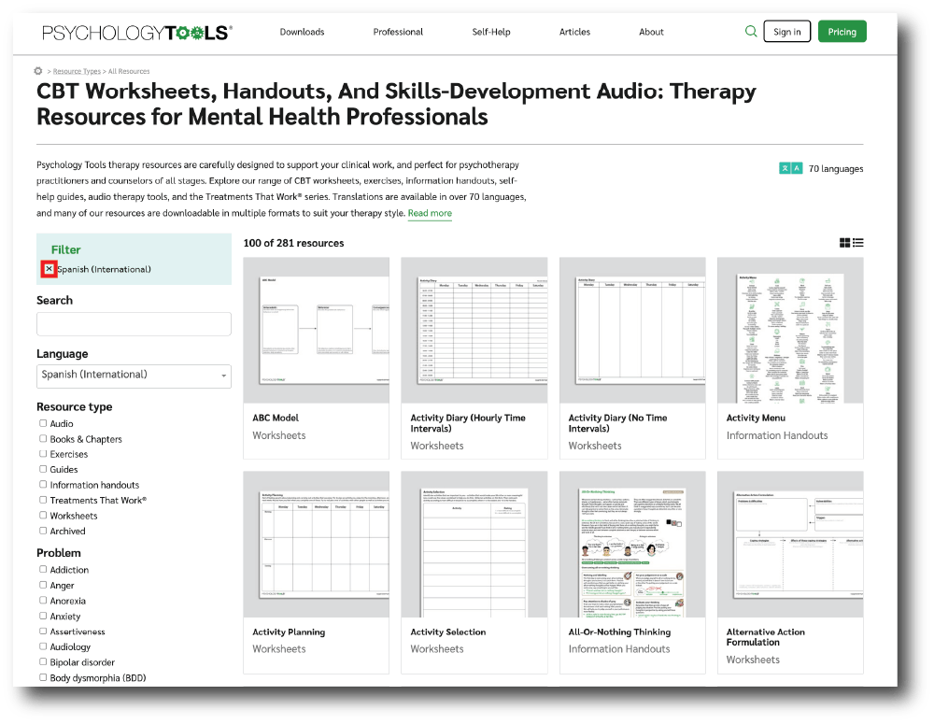Screen dimensions: 934x724
Task: Remove the Spanish (International) filter with X
Action: point(49,269)
